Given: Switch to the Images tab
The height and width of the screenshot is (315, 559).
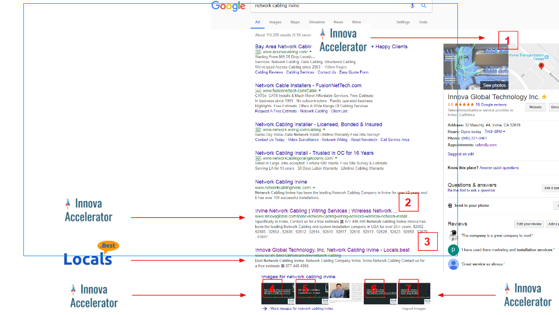Looking at the screenshot, I should click(x=275, y=22).
